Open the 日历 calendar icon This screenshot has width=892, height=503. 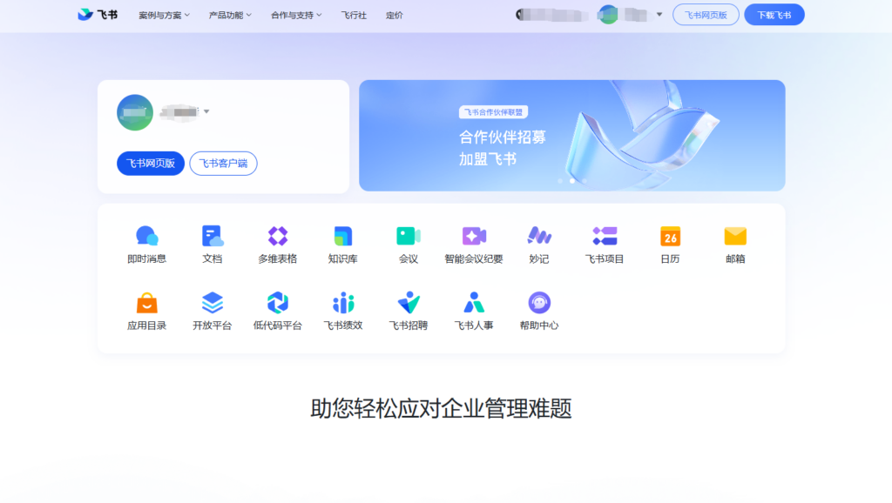click(x=670, y=236)
